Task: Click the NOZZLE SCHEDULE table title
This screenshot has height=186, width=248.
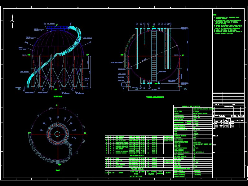Action: point(136,176)
